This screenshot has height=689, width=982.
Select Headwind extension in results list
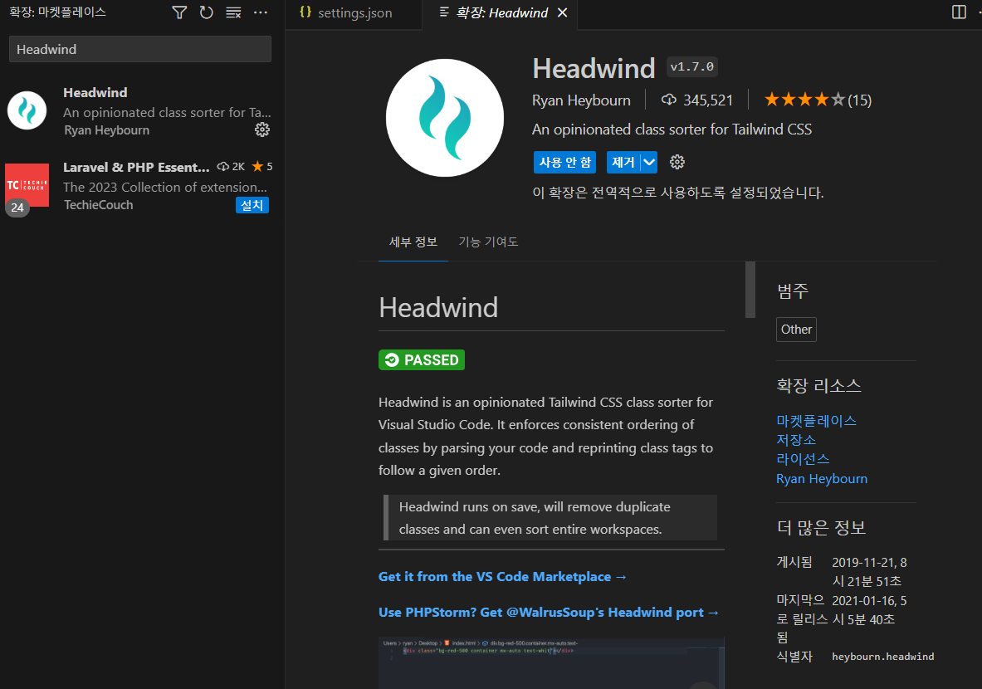(142, 111)
